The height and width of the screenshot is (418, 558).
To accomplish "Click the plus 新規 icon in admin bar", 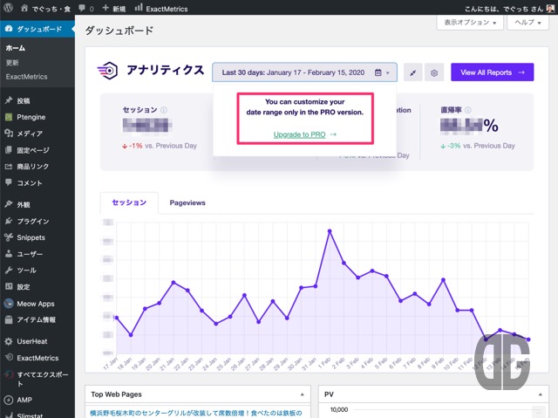I will point(105,8).
